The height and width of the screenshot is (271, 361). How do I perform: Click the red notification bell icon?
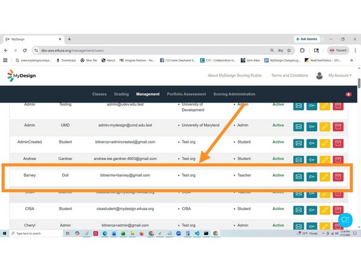(348, 94)
